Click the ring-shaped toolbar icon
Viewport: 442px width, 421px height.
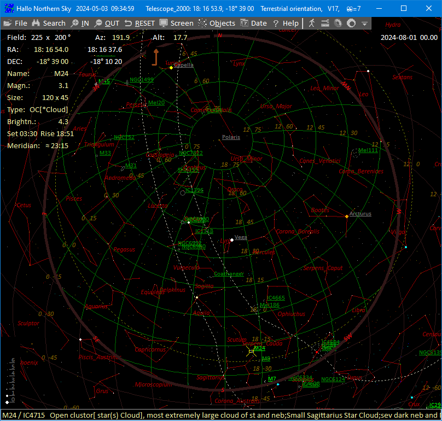(x=351, y=23)
